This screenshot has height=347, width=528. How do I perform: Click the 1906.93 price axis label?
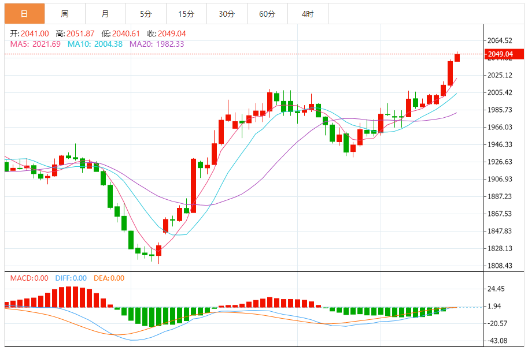coord(500,179)
